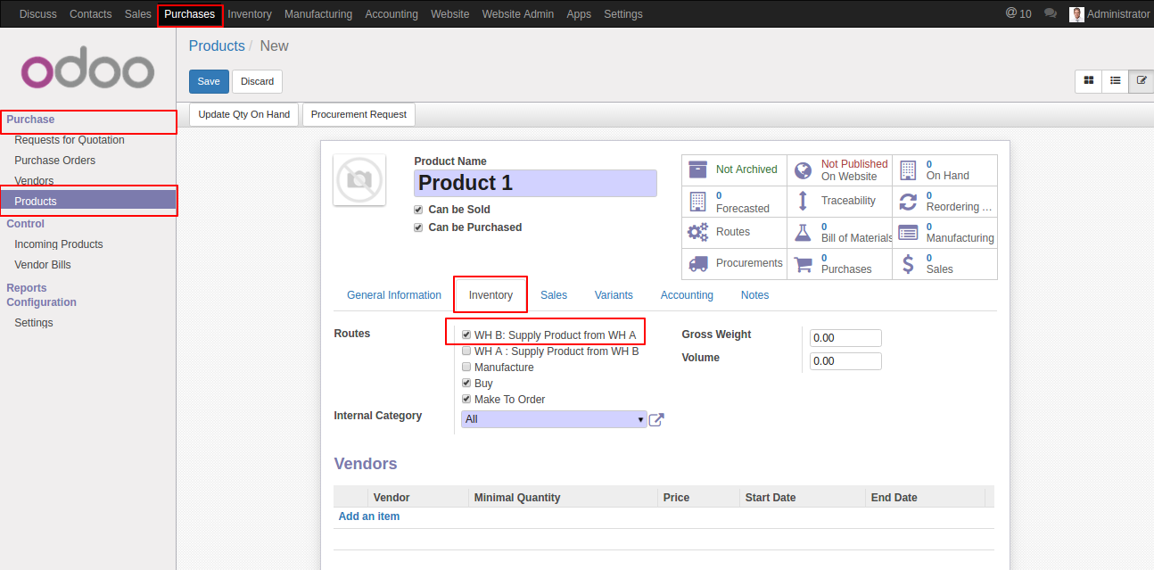This screenshot has height=570, width=1154.
Task: Click the product image placeholder
Action: 359,180
